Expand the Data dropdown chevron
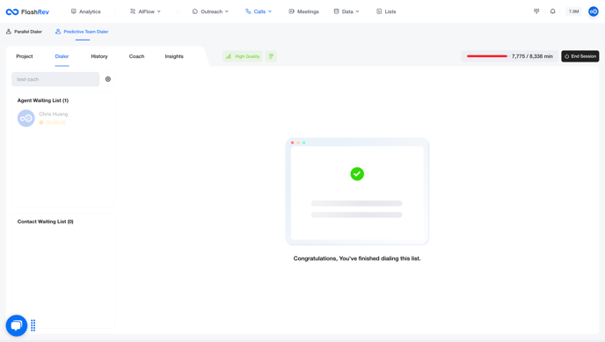Screen dimensions: 605x342 pos(358,11)
